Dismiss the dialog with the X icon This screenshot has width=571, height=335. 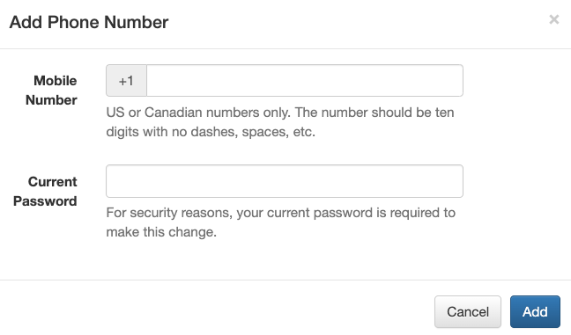pos(554,19)
